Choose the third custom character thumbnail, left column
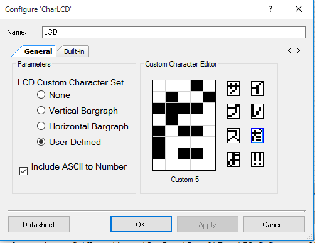 click(x=233, y=111)
